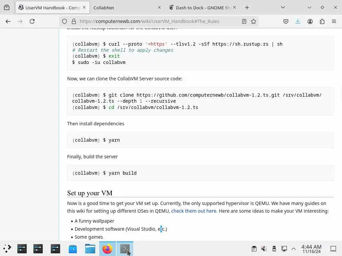Viewport: 342px width, 256px height.
Task: Switch to Firefox in taskbar
Action: coord(108,249)
